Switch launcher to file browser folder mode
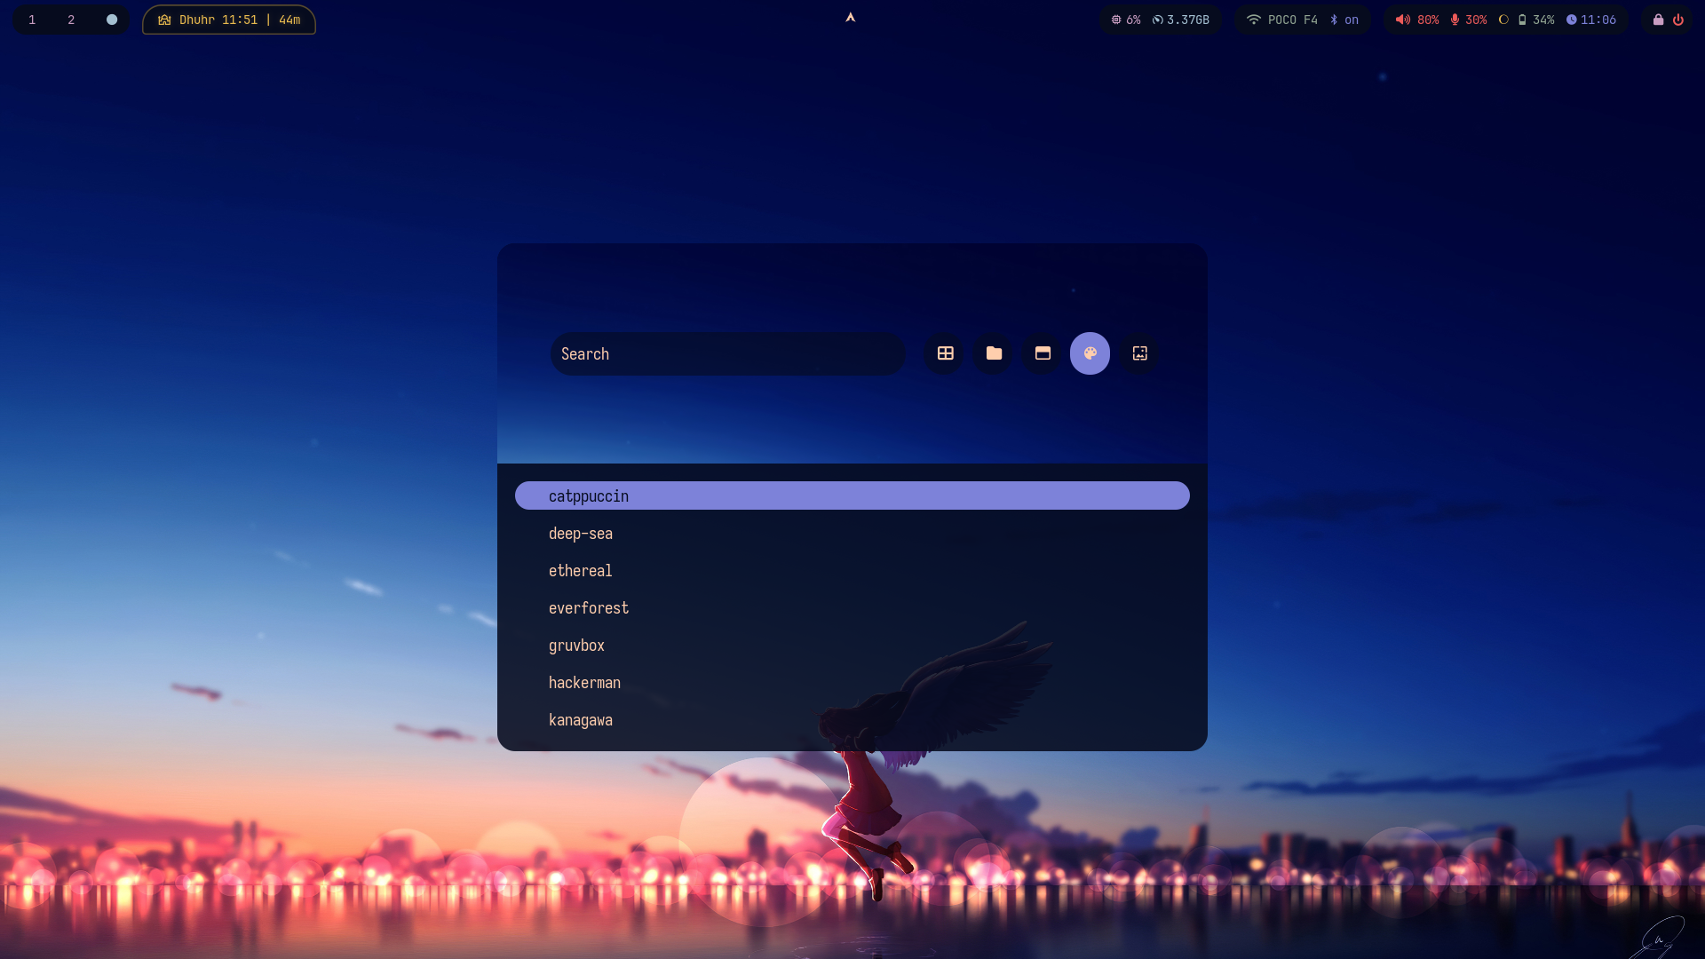The width and height of the screenshot is (1705, 959). [x=994, y=353]
